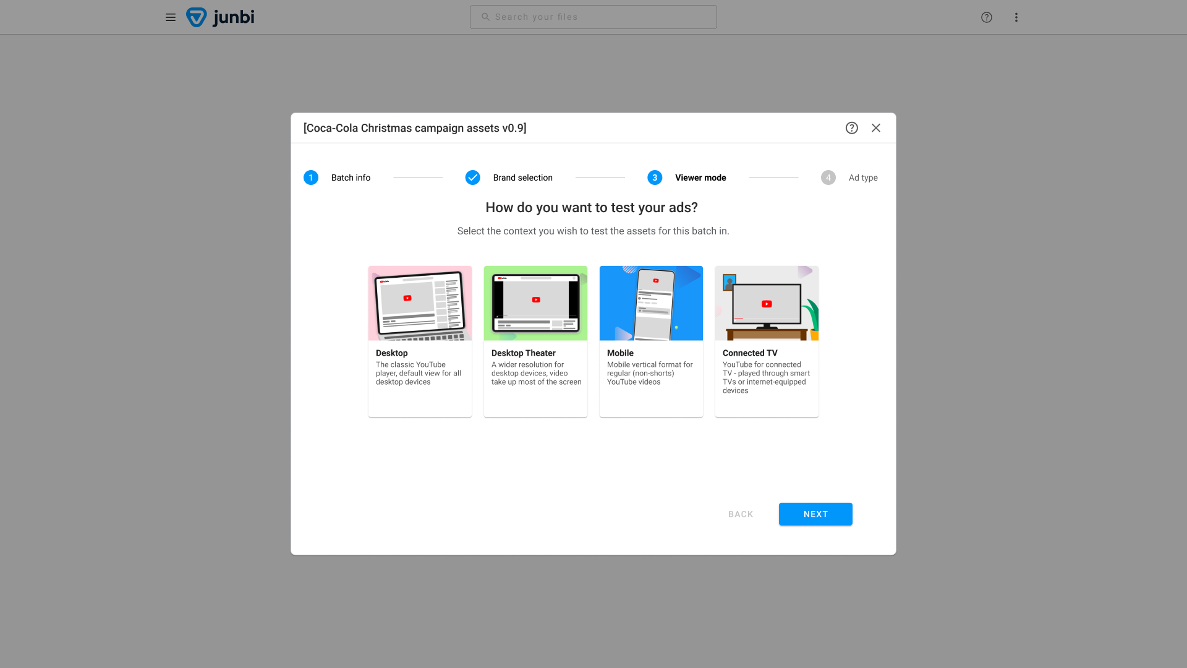1187x668 pixels.
Task: Click the step 3 Viewer mode circle
Action: coord(655,178)
